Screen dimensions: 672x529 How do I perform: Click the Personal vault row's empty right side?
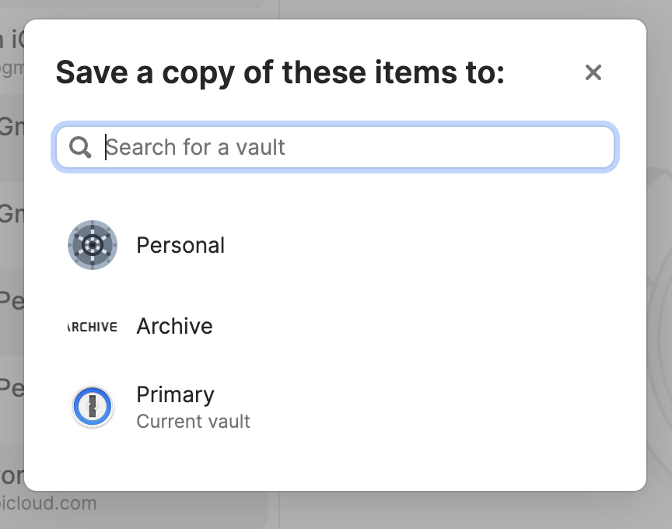(467, 245)
